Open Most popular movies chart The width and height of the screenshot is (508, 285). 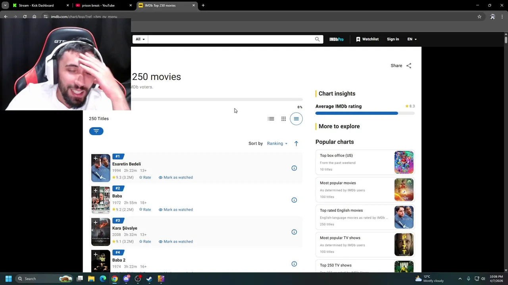[365, 190]
